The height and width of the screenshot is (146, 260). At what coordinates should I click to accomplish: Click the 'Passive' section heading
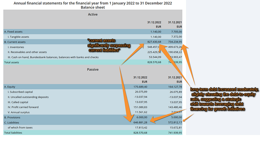93,69
